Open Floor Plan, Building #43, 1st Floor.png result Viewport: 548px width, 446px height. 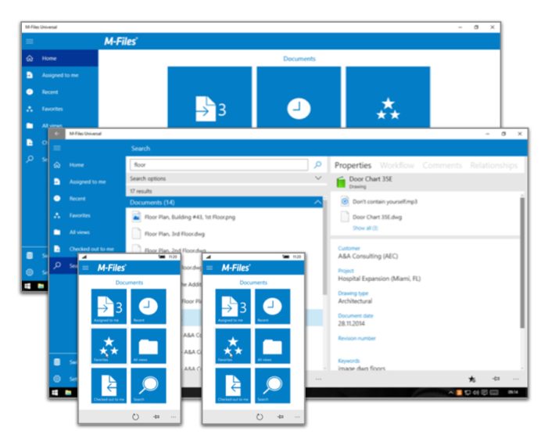coord(224,218)
